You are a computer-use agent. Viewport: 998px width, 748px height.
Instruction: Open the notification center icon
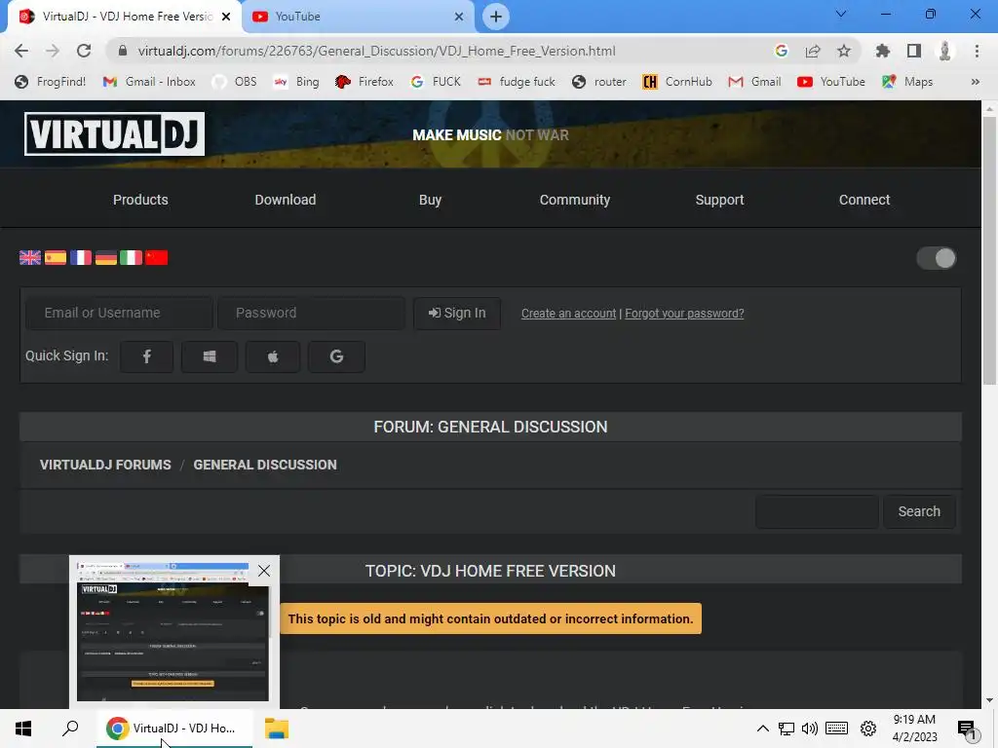[x=968, y=729]
